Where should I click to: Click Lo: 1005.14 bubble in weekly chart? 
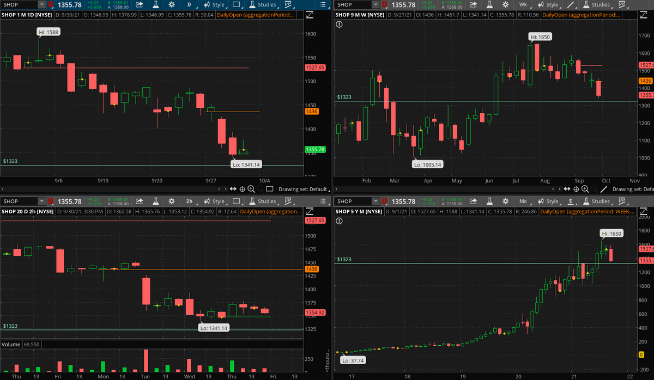(x=427, y=164)
